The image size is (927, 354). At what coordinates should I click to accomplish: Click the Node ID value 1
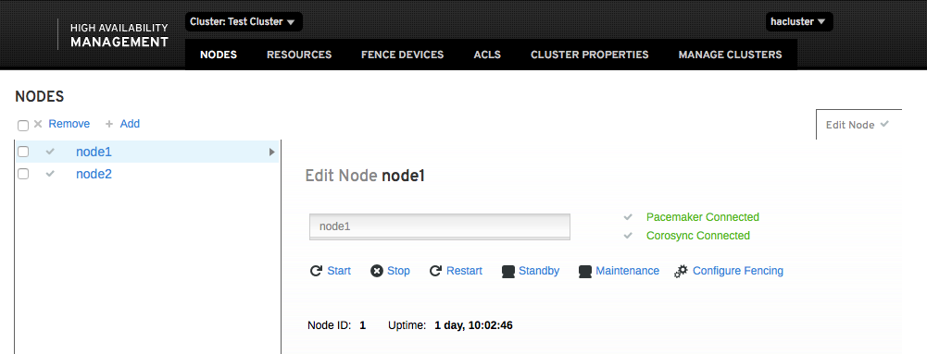pos(362,325)
